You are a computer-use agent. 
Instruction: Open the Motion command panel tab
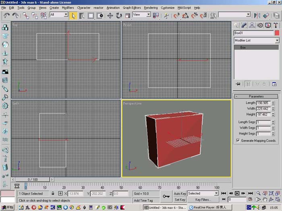point(260,25)
